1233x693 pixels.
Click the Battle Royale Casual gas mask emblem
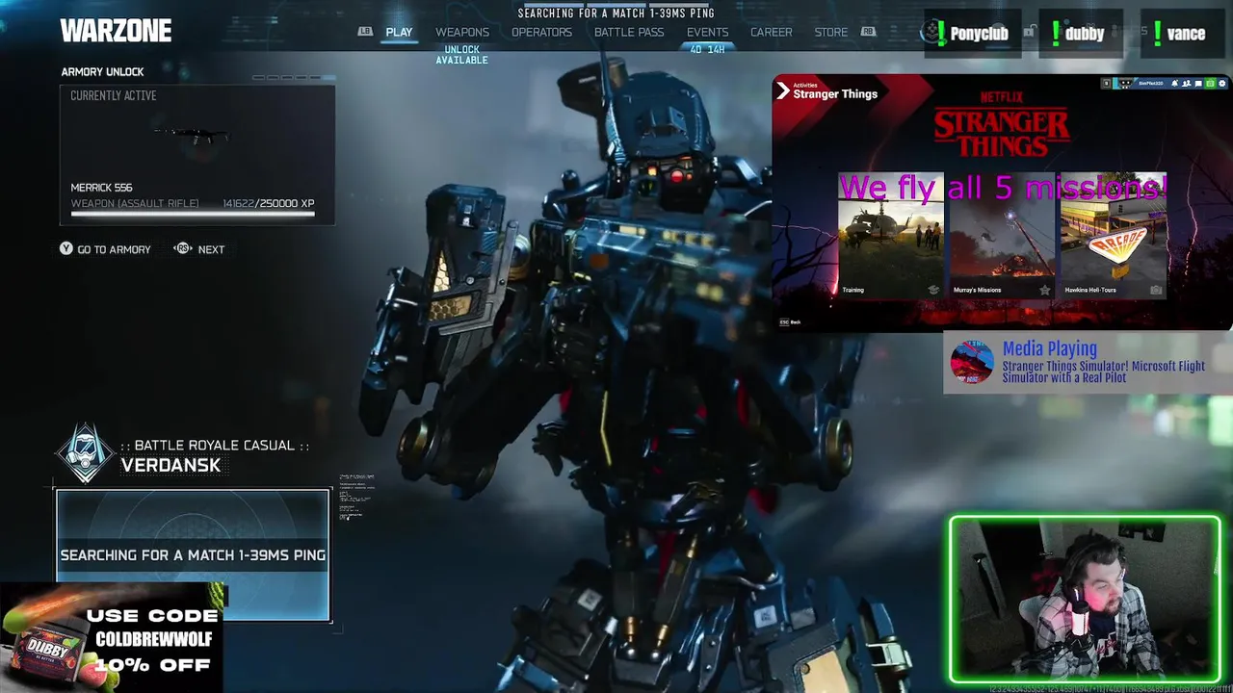point(86,453)
